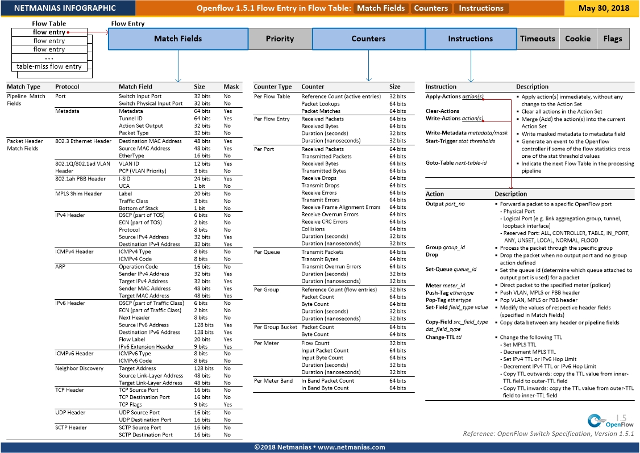
Task: Click the 'Push-Tag ethertype' action
Action: click(x=450, y=293)
